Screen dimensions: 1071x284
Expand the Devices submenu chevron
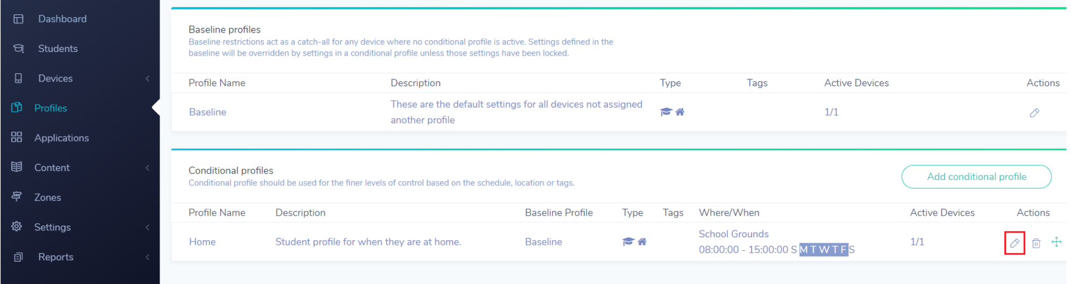(147, 78)
